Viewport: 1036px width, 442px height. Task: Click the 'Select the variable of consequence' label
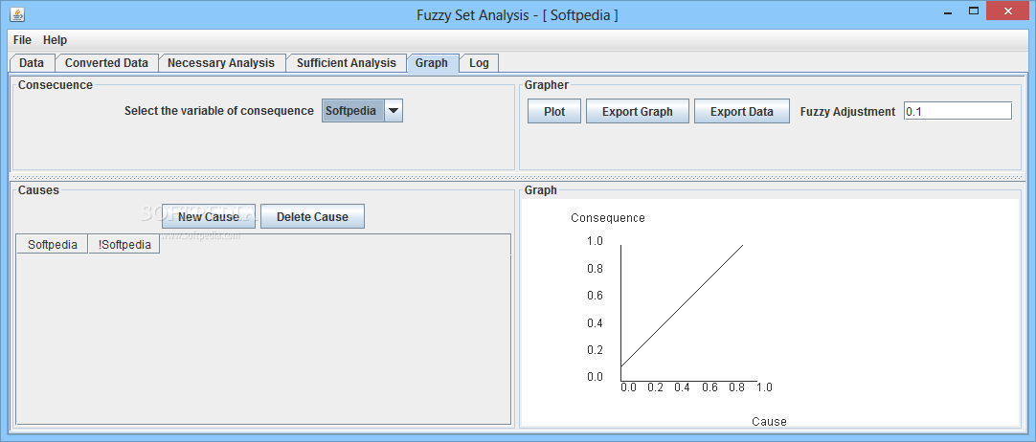pyautogui.click(x=219, y=111)
